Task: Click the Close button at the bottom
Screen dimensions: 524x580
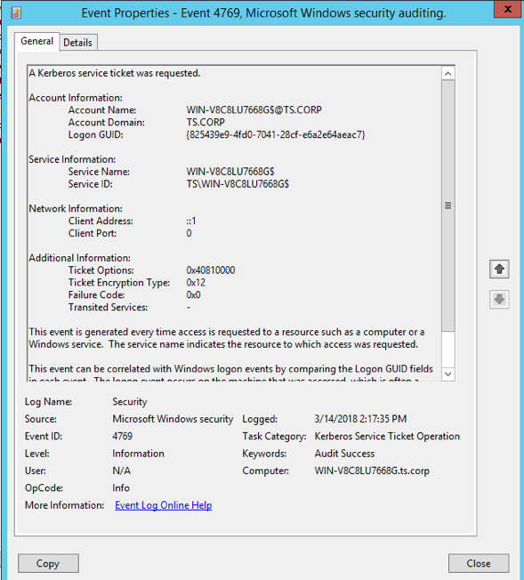Action: point(479,563)
